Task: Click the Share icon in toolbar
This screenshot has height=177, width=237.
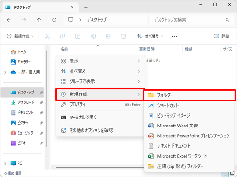Action: tap(108, 36)
